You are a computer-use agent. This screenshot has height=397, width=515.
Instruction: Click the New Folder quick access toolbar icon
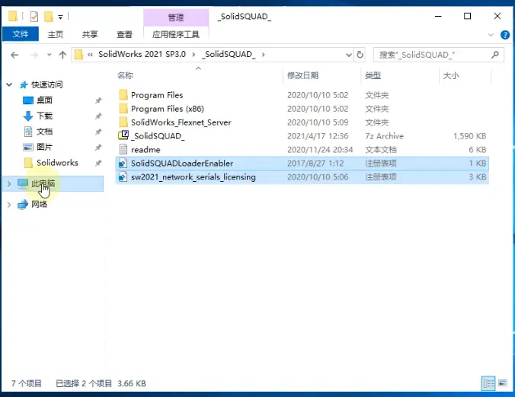(48, 17)
